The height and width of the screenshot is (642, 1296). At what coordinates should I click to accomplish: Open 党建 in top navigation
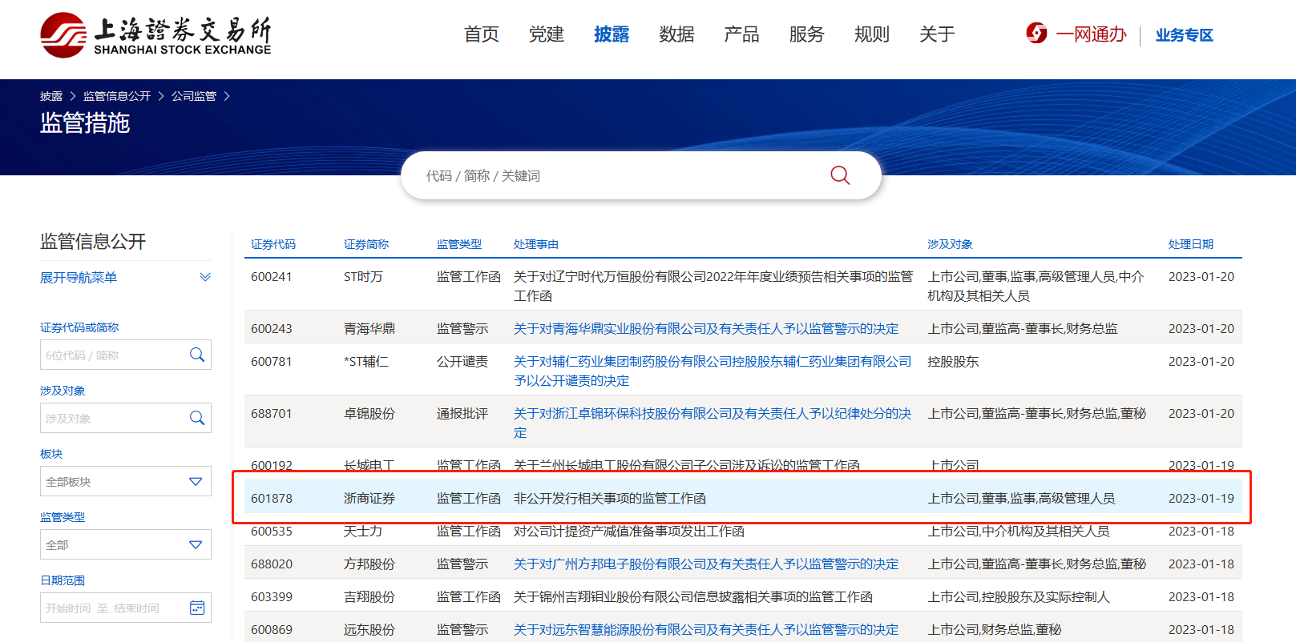coord(547,34)
